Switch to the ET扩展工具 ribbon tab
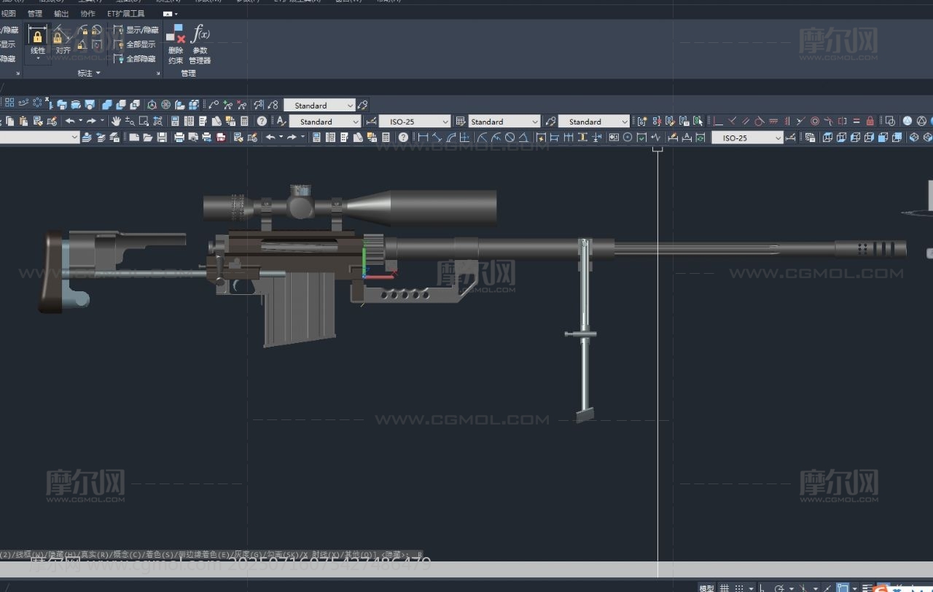Screen dimensions: 933x592 coord(125,13)
